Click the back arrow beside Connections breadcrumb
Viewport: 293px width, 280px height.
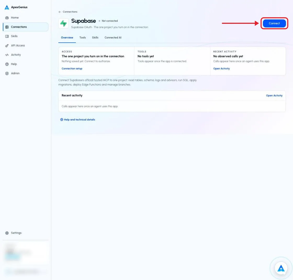(60, 12)
